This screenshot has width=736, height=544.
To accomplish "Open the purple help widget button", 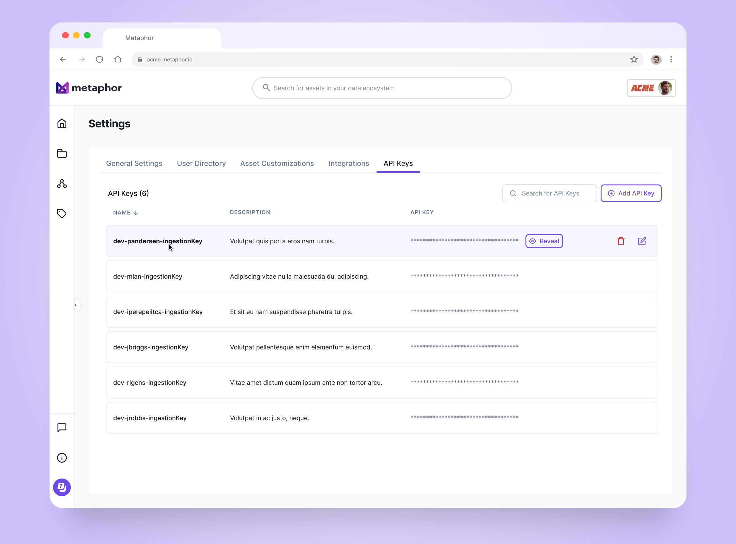I will tap(62, 487).
